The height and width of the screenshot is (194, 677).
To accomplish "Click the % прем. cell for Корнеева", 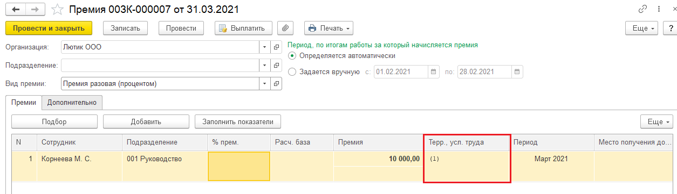I will click(x=239, y=166).
